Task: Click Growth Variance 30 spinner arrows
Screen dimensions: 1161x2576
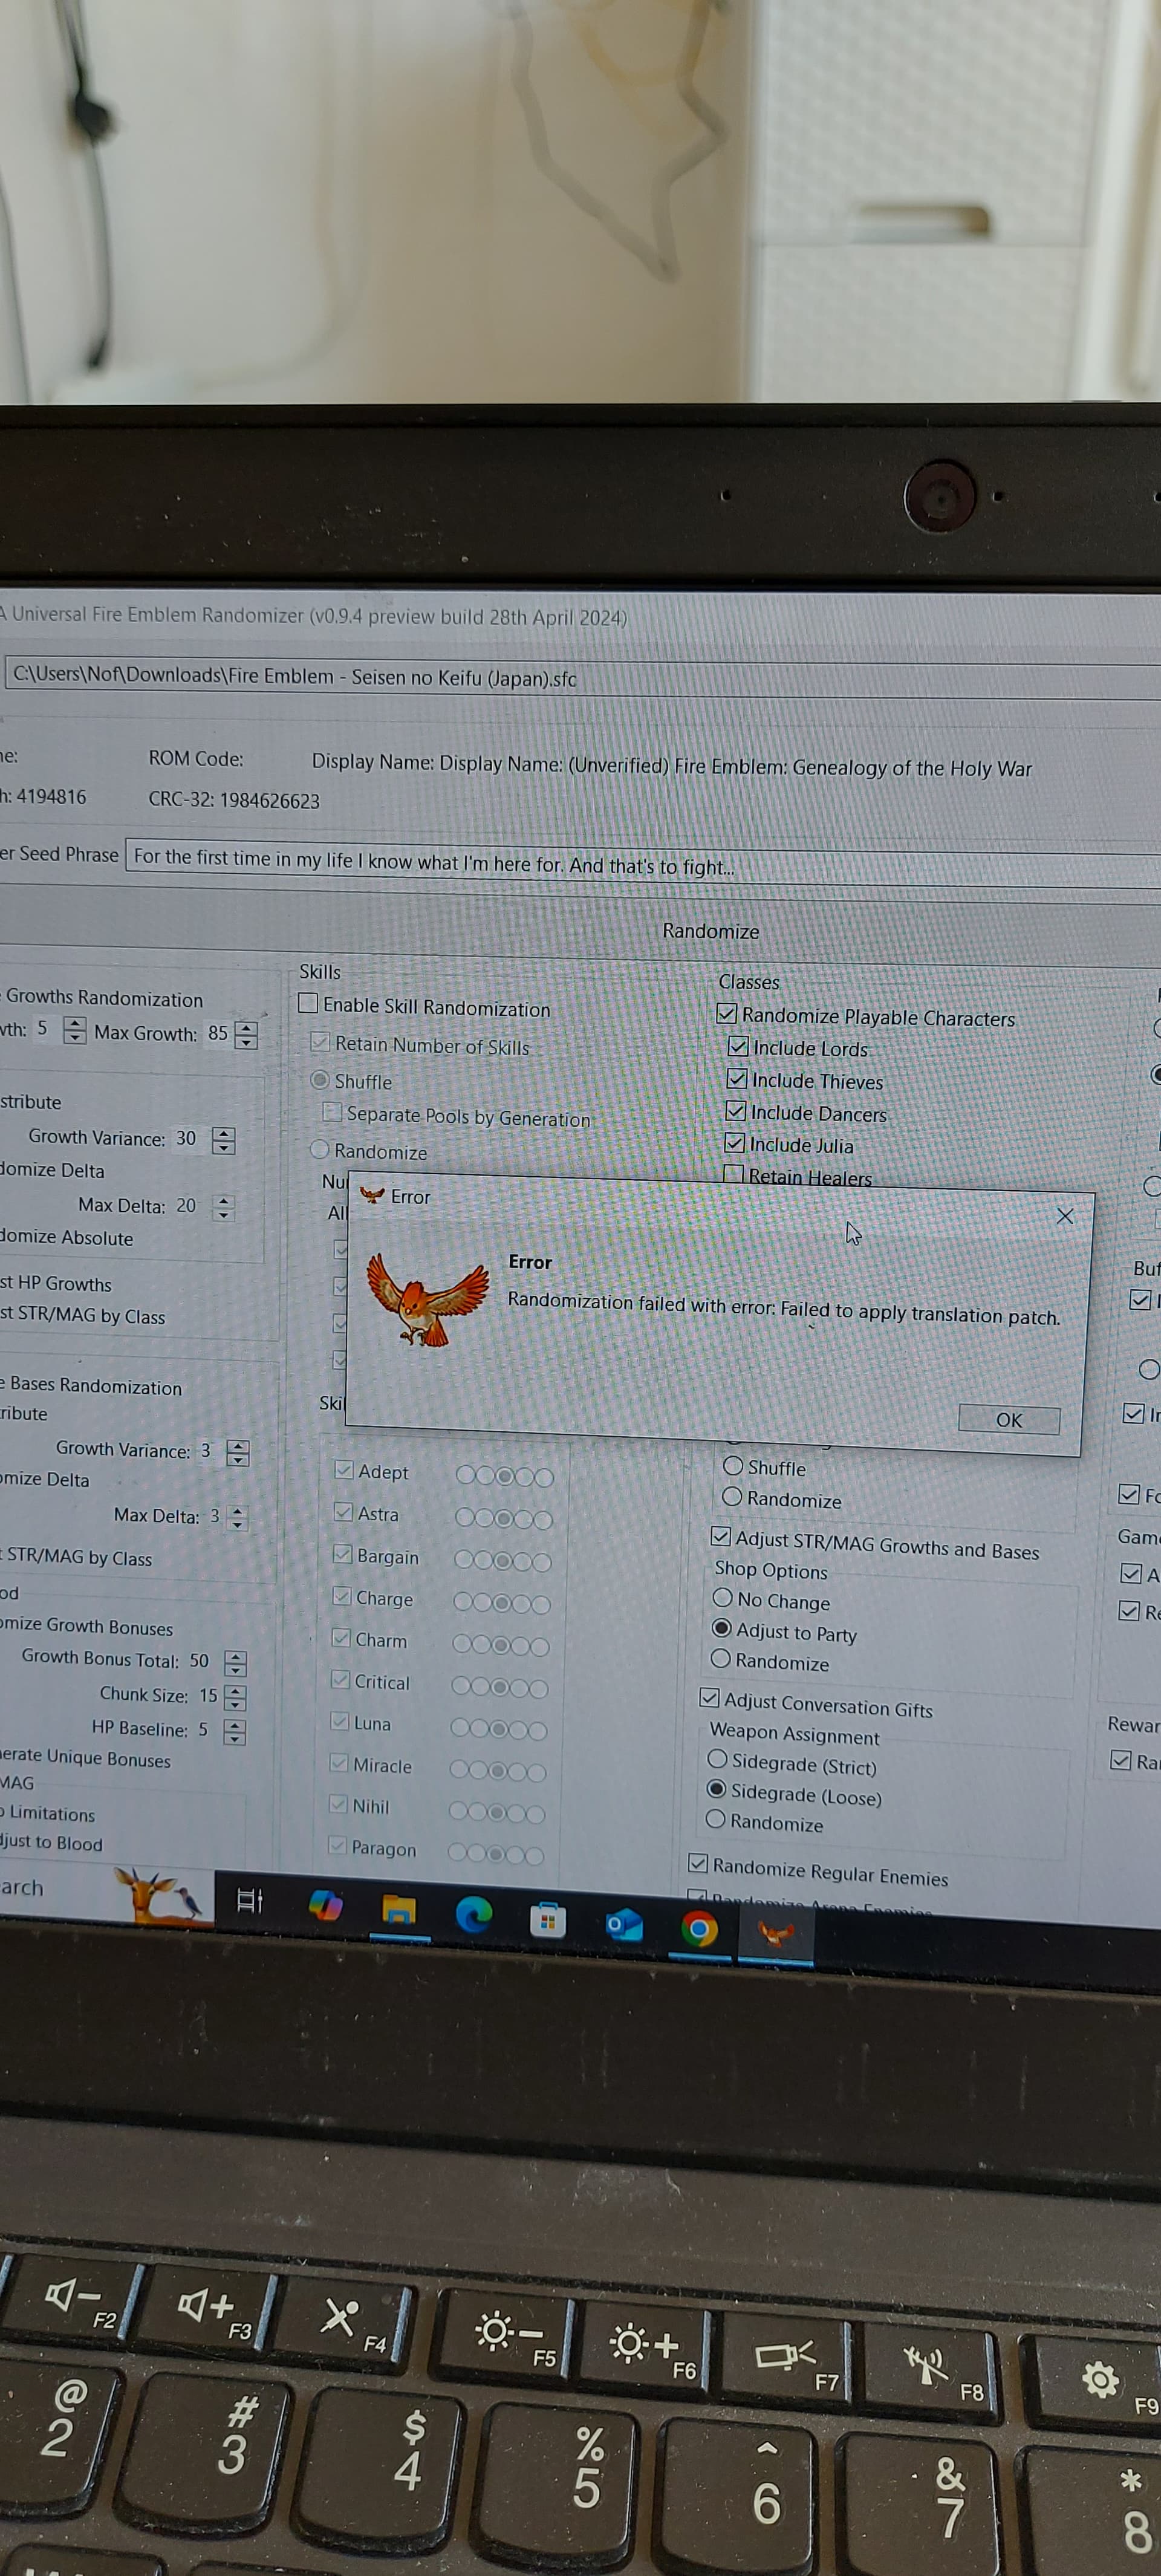Action: pyautogui.click(x=224, y=1140)
